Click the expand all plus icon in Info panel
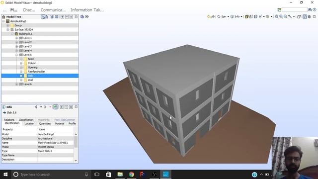The width and height of the screenshot is (318, 179). pyautogui.click(x=62, y=107)
